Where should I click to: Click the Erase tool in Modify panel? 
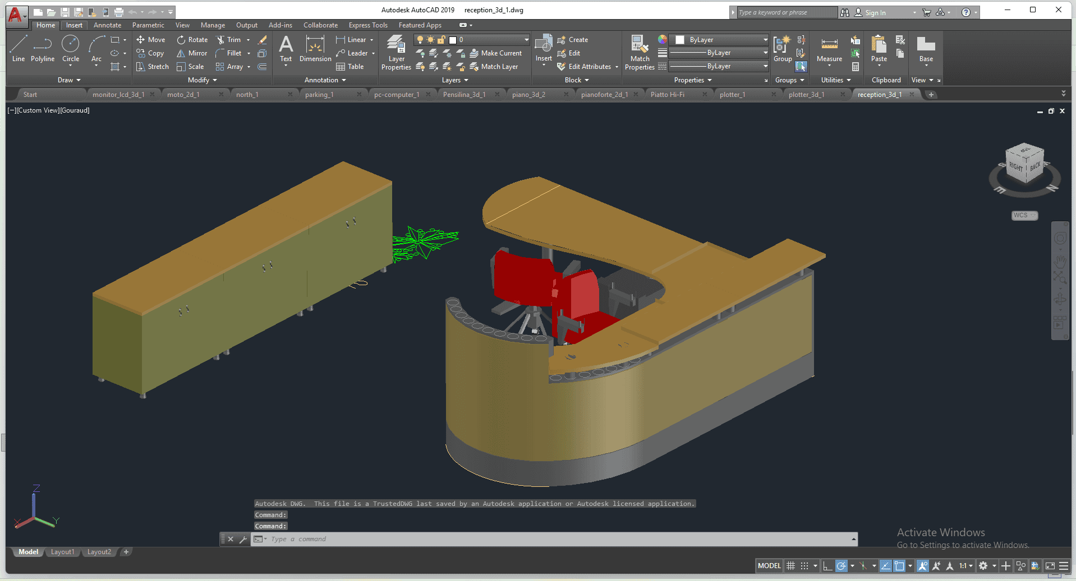[262, 40]
